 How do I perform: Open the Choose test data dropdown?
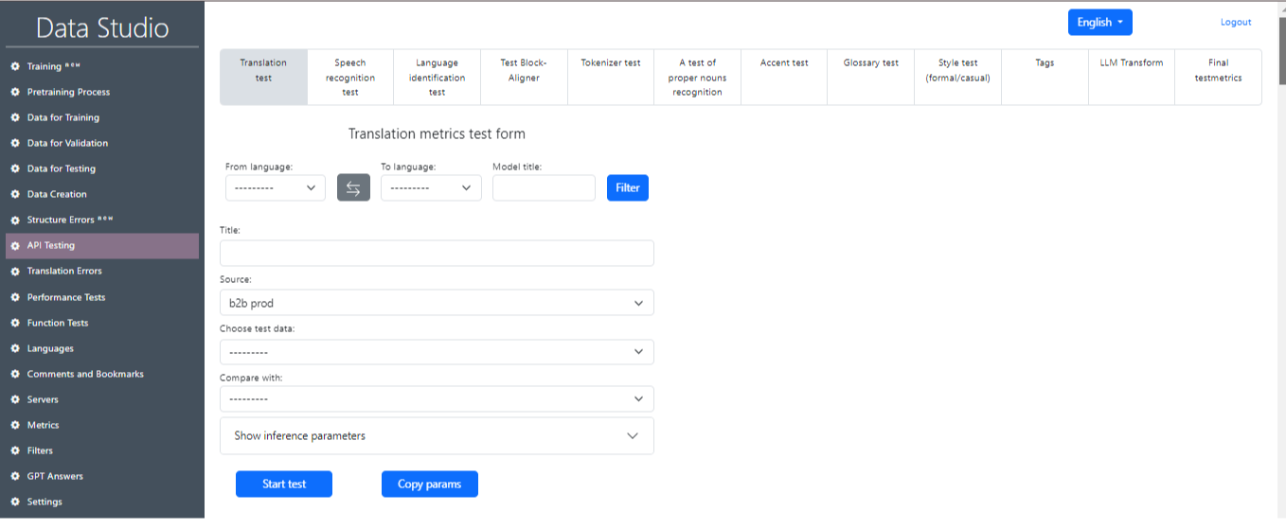coord(437,352)
